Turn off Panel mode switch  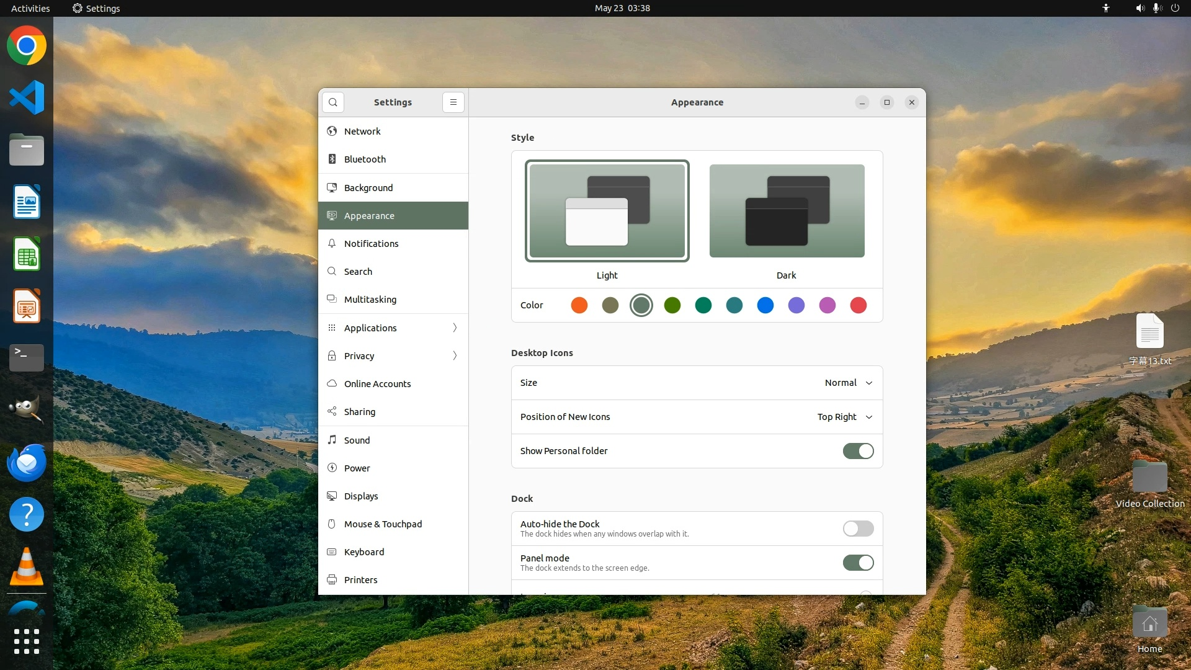858,563
